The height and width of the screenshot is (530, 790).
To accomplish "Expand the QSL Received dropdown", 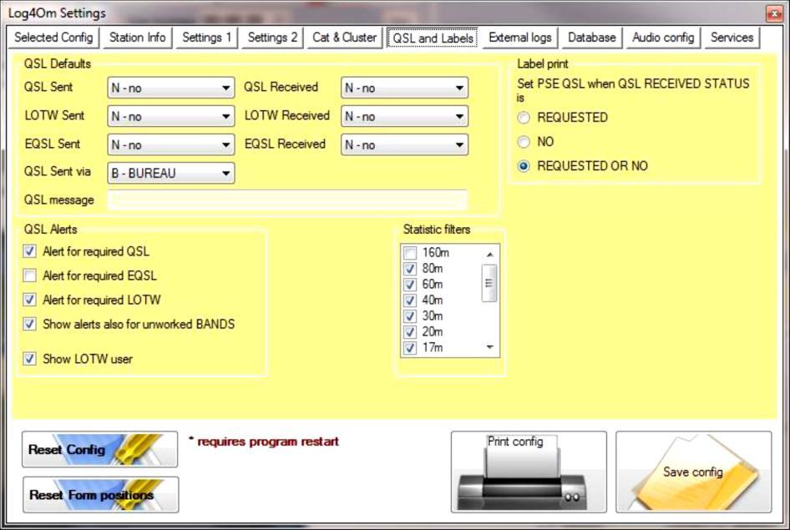I will coord(404,88).
